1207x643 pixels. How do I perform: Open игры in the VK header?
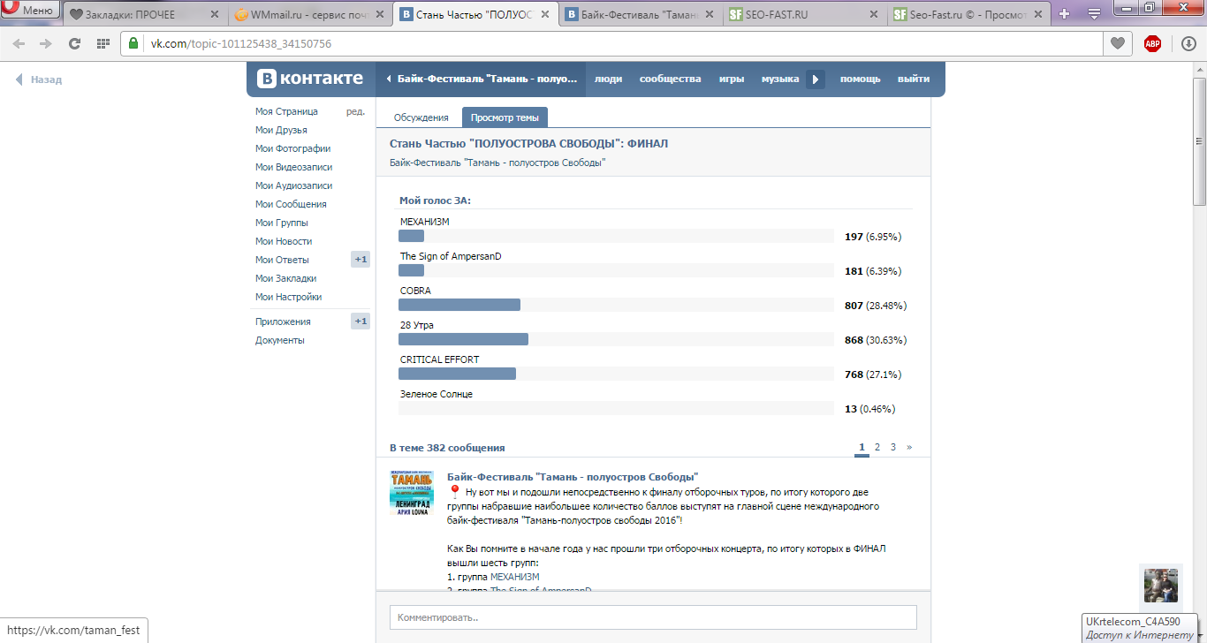coord(731,79)
